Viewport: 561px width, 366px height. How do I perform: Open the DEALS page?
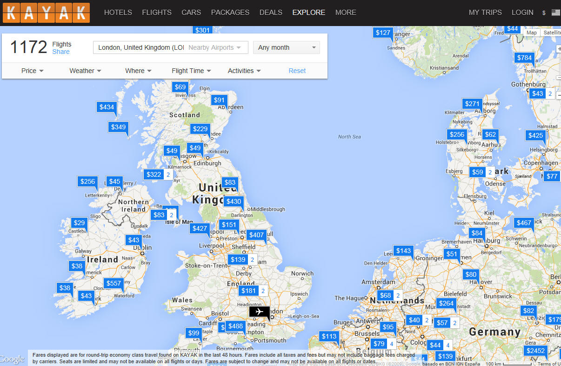pos(271,13)
